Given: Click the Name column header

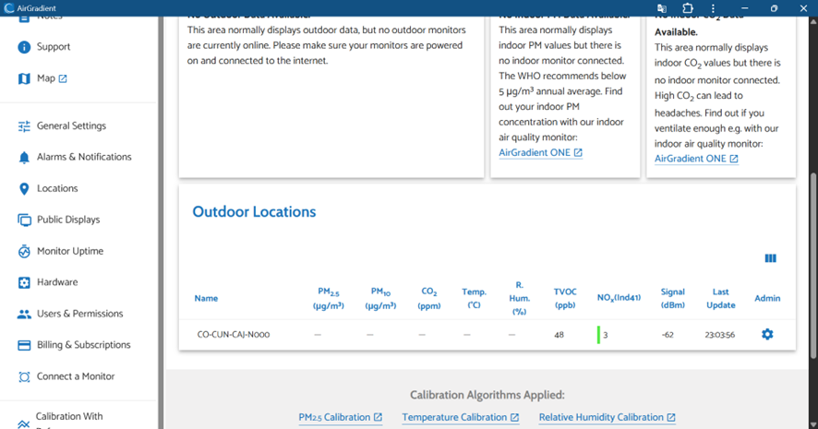Looking at the screenshot, I should click(206, 298).
